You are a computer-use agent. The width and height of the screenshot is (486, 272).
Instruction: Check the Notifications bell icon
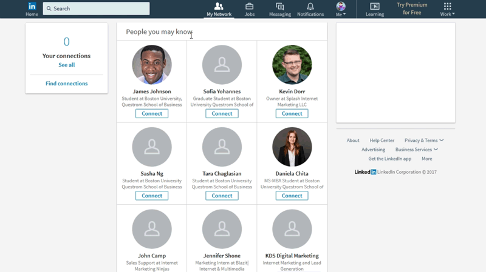click(x=310, y=6)
